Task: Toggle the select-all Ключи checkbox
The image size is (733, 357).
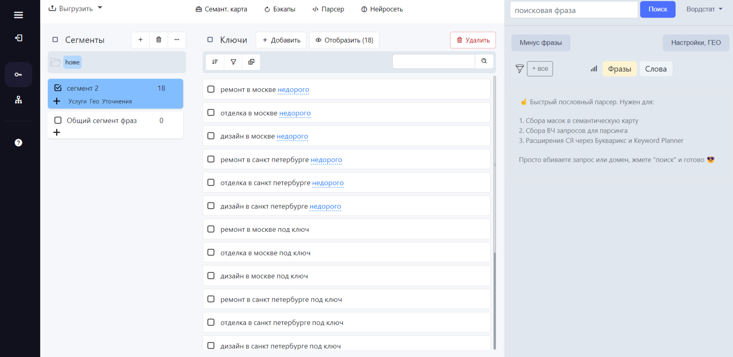Action: click(x=210, y=40)
